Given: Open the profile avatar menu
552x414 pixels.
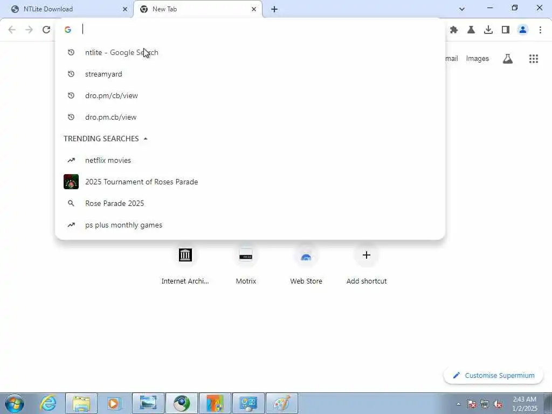Looking at the screenshot, I should [523, 30].
